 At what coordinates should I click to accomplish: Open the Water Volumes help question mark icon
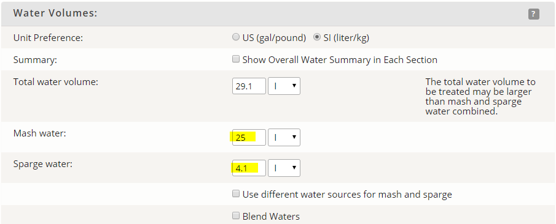533,14
